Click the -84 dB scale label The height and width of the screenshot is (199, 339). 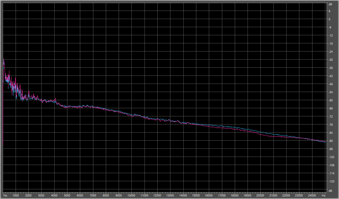coord(331,133)
